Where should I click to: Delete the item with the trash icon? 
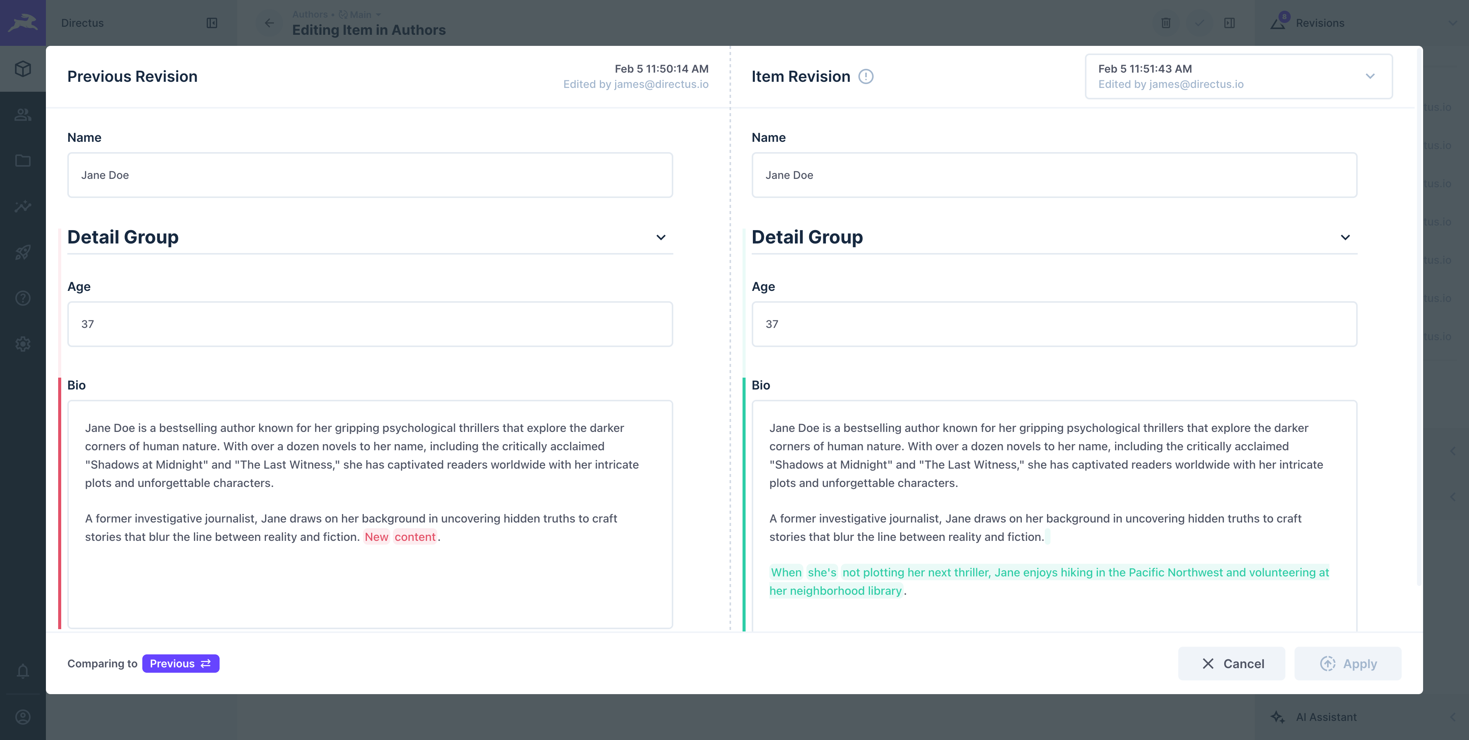pyautogui.click(x=1166, y=23)
